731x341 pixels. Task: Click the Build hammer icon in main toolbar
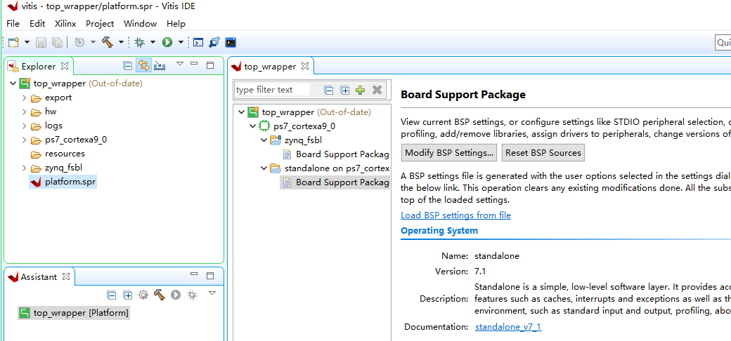coord(108,42)
